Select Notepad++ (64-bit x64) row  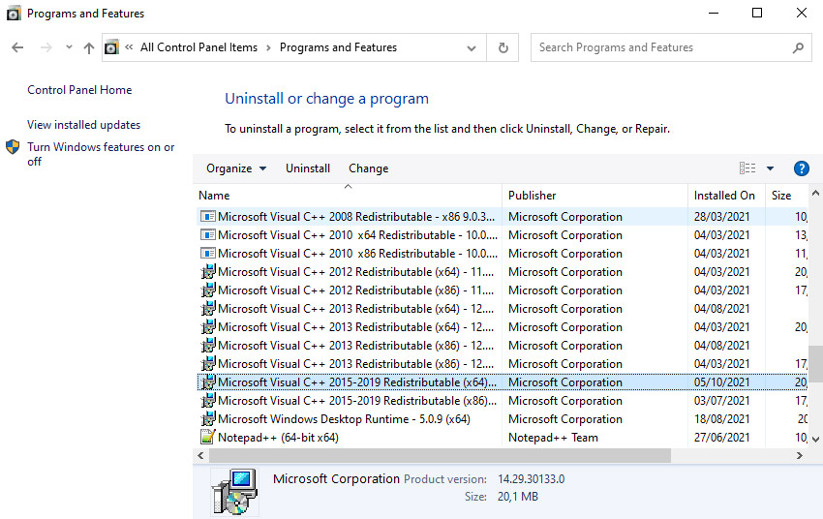pyautogui.click(x=503, y=437)
